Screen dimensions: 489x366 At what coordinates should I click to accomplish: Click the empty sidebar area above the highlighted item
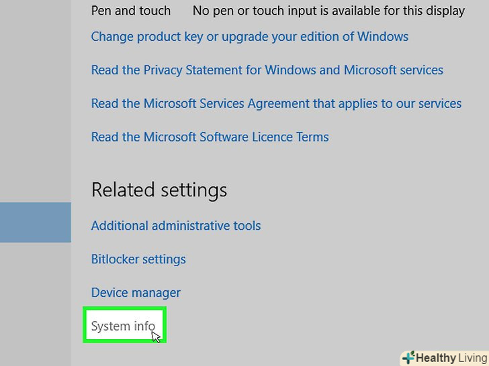tap(35, 101)
